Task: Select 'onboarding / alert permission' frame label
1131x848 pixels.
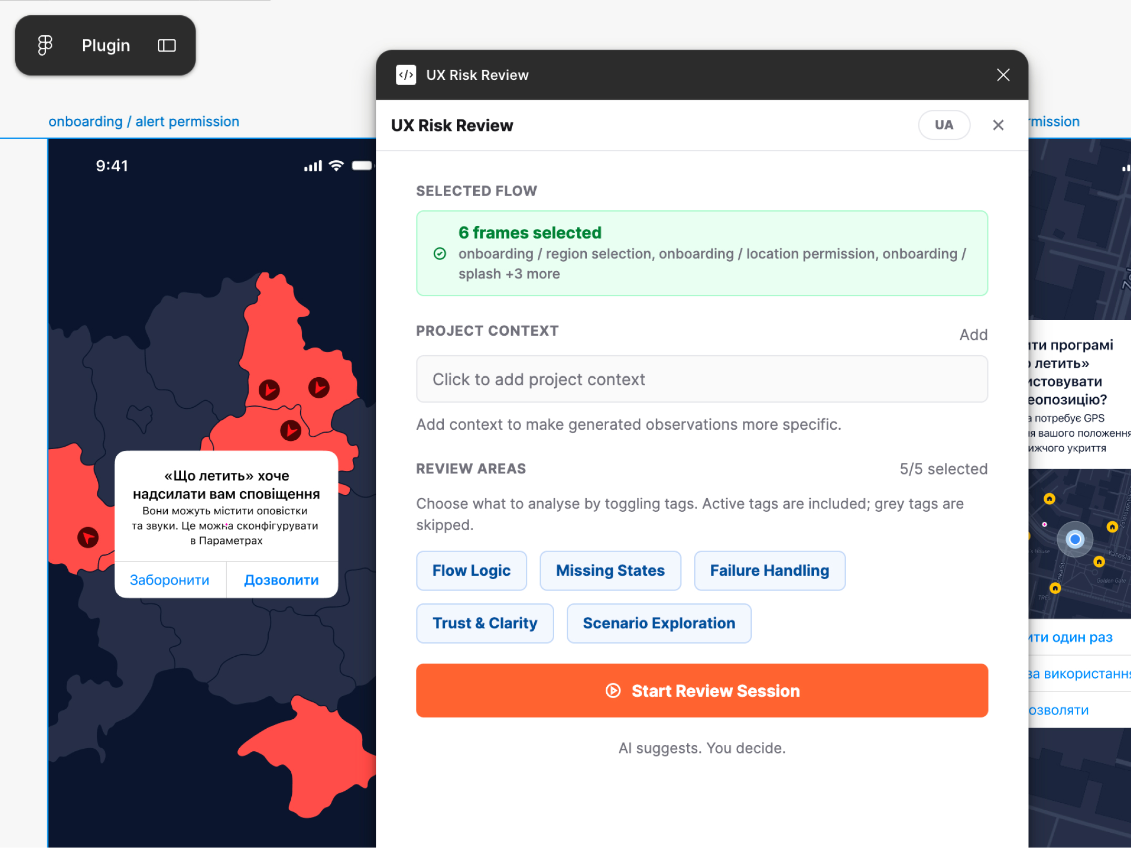Action: (144, 121)
